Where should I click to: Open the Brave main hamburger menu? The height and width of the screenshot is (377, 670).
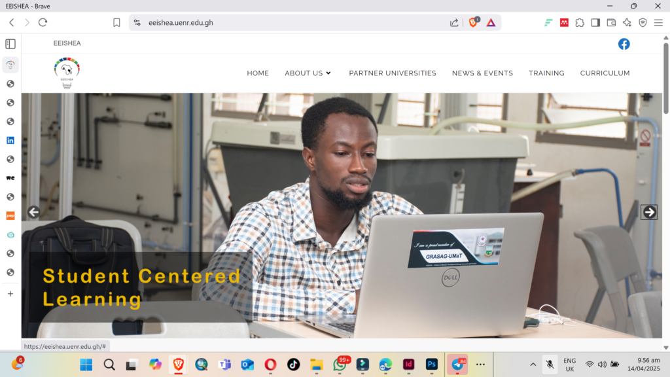click(658, 23)
